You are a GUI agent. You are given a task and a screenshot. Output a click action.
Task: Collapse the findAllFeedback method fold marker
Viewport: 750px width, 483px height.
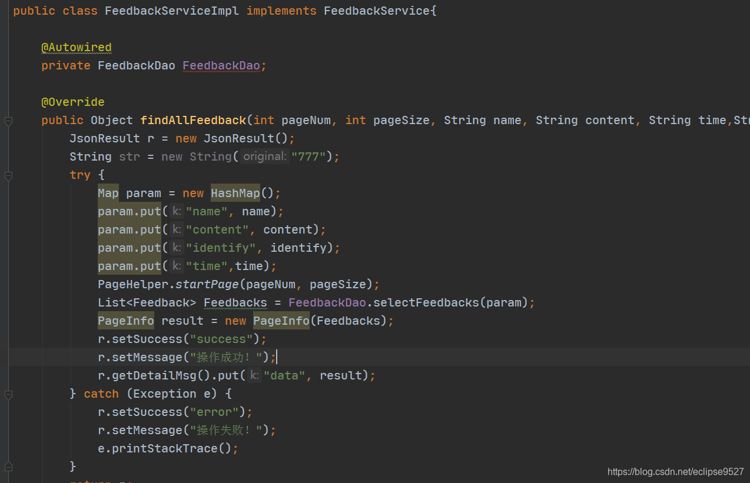click(x=8, y=121)
